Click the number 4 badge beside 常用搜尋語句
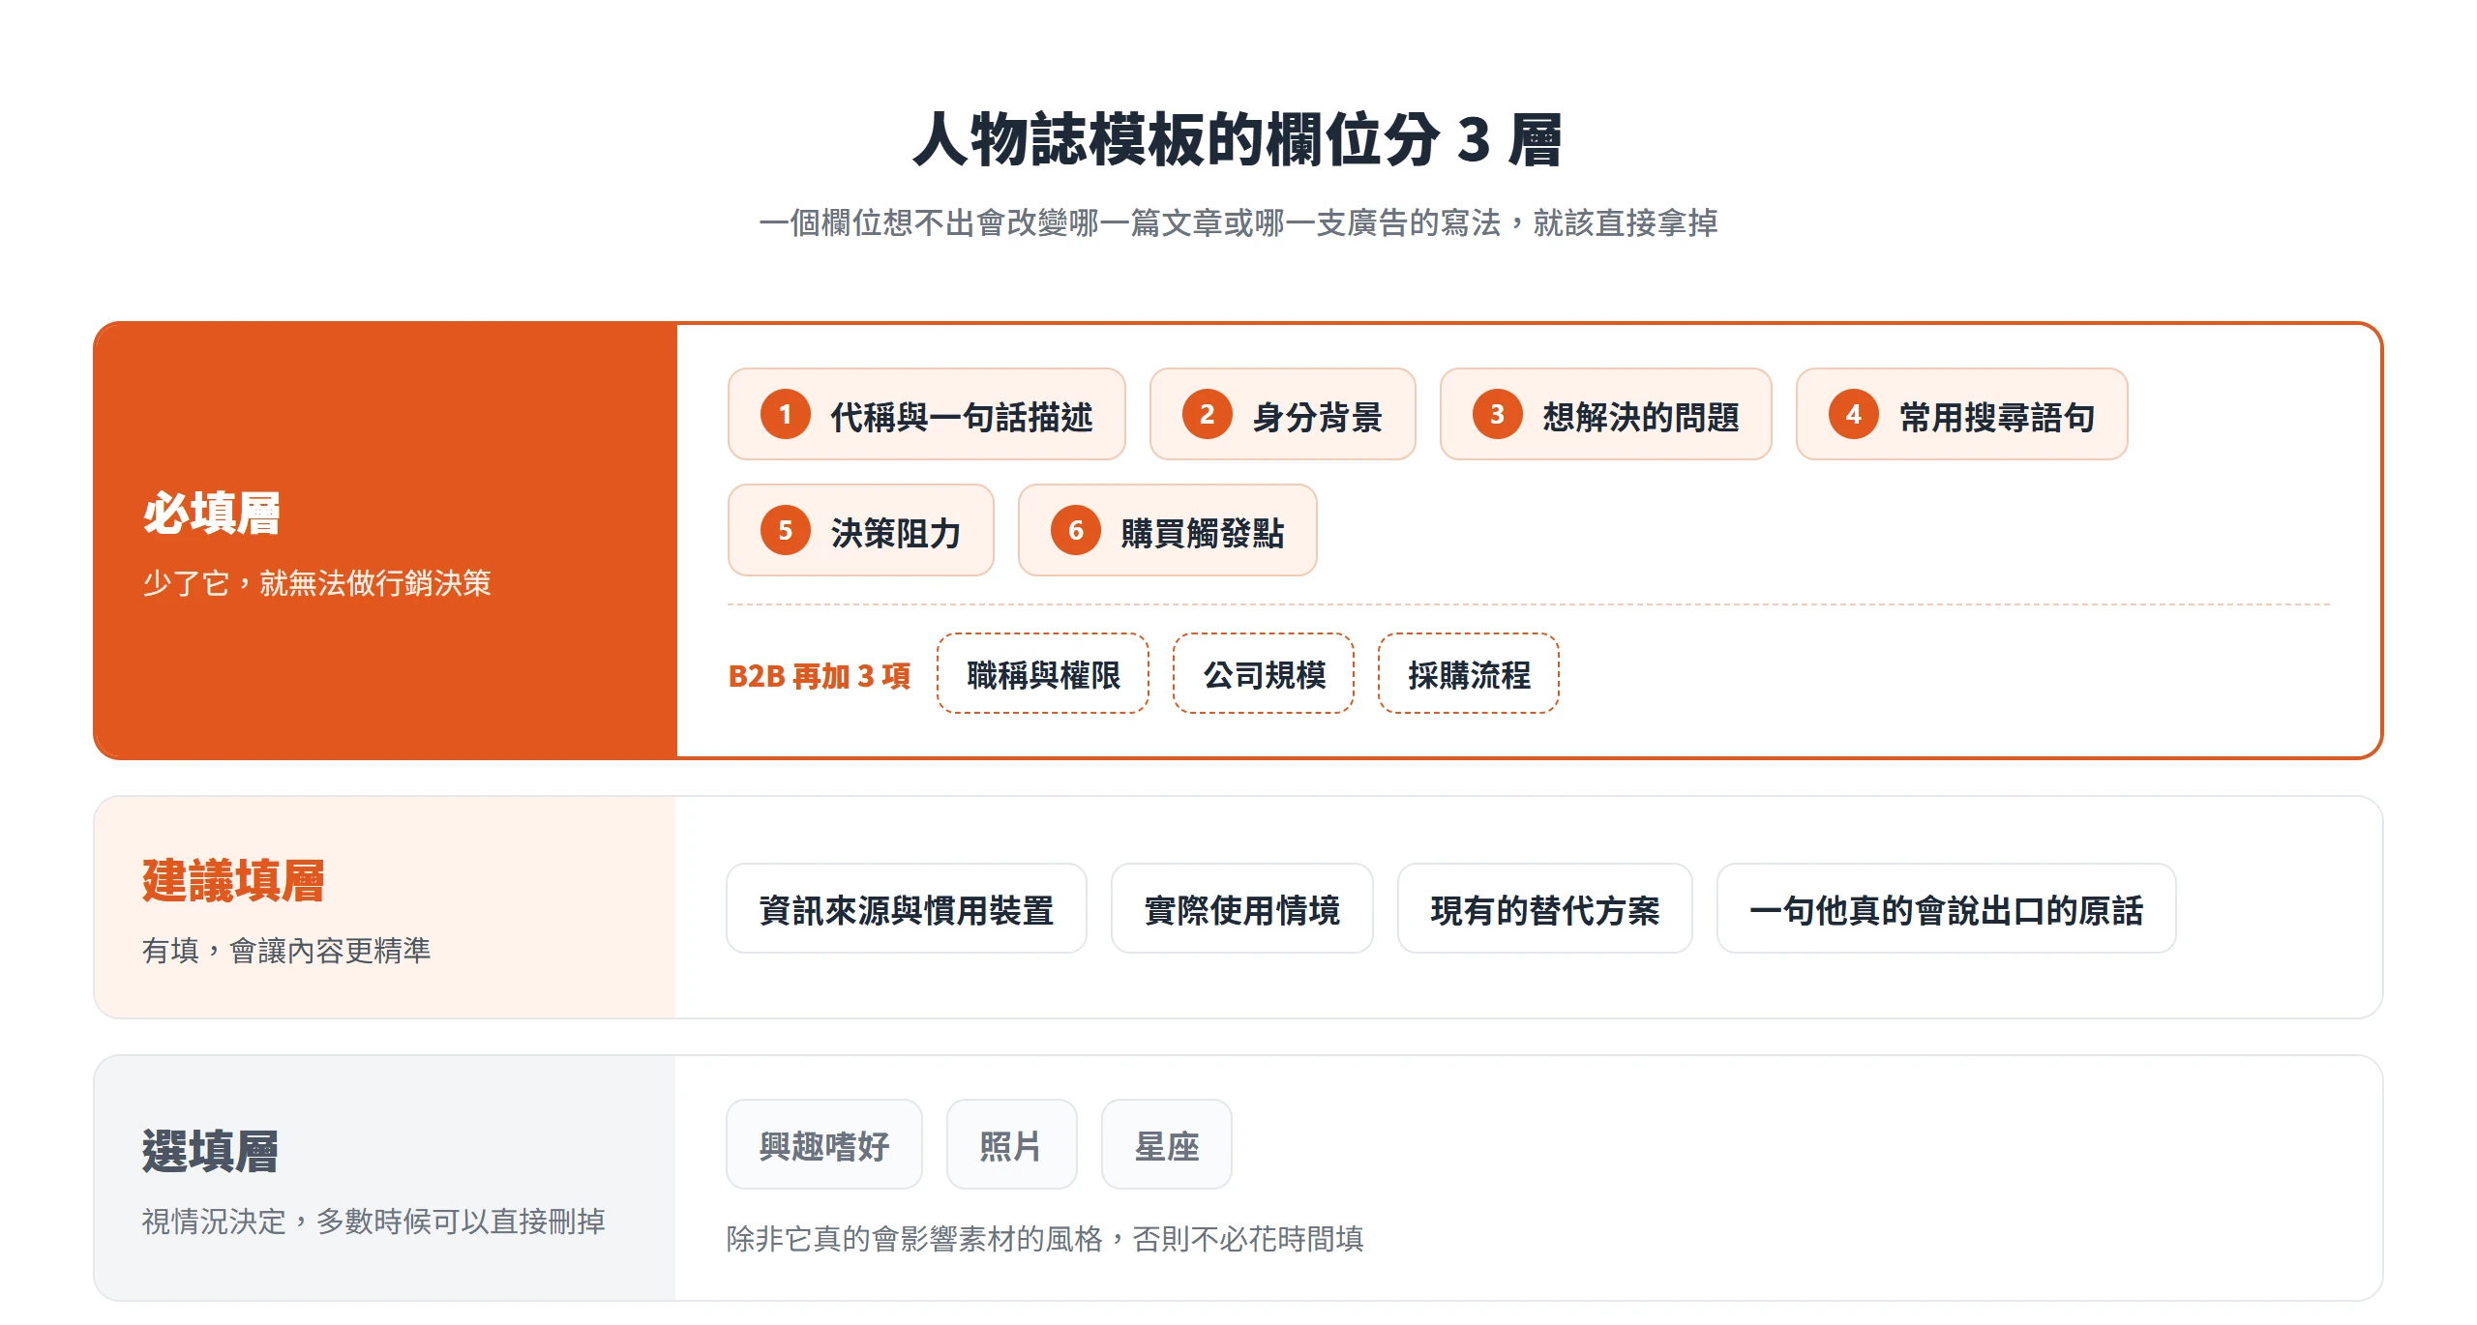This screenshot has width=2477, height=1325. pos(1853,415)
